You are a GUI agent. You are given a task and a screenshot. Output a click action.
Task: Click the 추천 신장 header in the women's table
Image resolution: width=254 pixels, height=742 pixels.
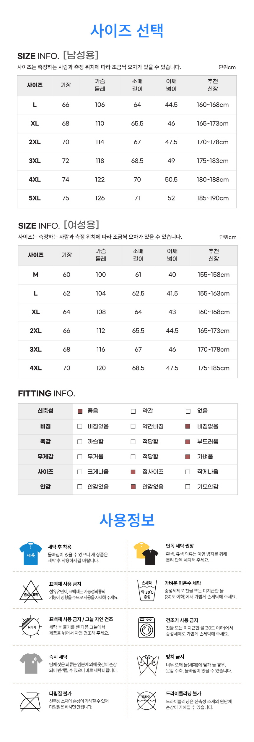click(x=214, y=255)
